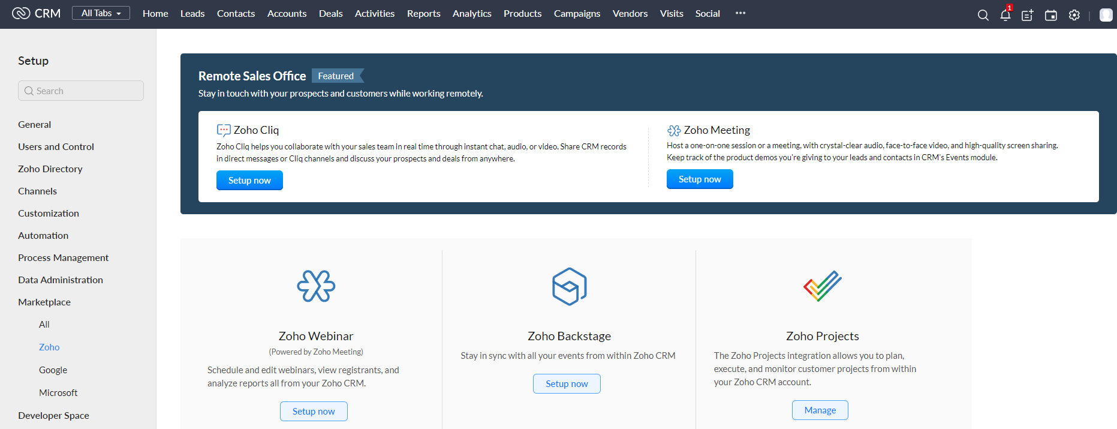Viewport: 1117px width, 429px height.
Task: Click the Zoho Backstage cube icon
Action: pos(569,286)
